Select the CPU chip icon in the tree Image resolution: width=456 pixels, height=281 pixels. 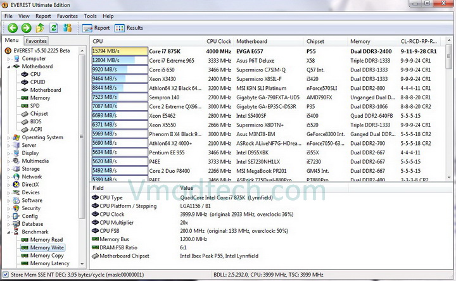click(x=25, y=75)
